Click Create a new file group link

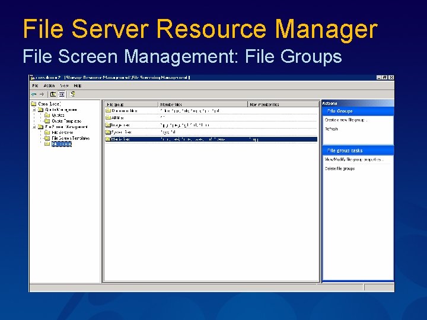(x=346, y=120)
